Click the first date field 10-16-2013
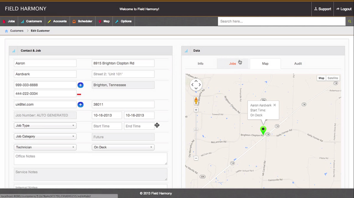This screenshot has height=198, width=354. [107, 115]
